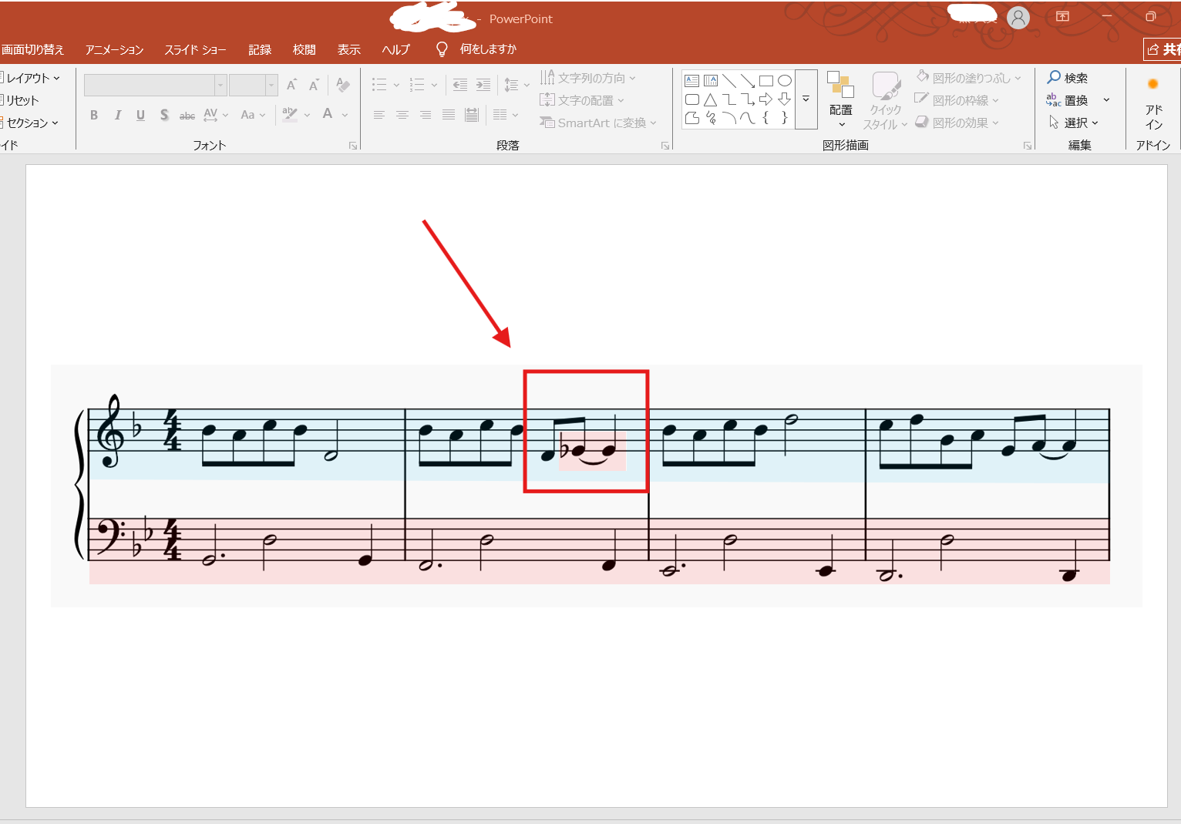Toggle bold formatting
1181x824 pixels.
pos(94,115)
